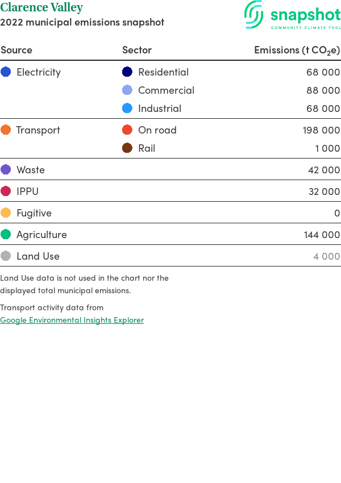Click the green Agriculture source dot
This screenshot has width=341, height=483.
pyautogui.click(x=6, y=235)
